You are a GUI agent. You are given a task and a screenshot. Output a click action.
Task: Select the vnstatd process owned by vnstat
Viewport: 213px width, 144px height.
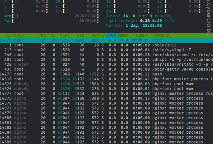pyautogui.click(x=107, y=64)
